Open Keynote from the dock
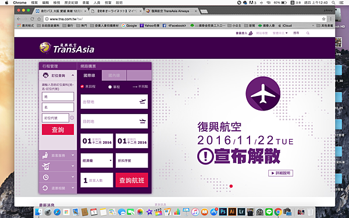This screenshot has width=349, height=218. 186,212
